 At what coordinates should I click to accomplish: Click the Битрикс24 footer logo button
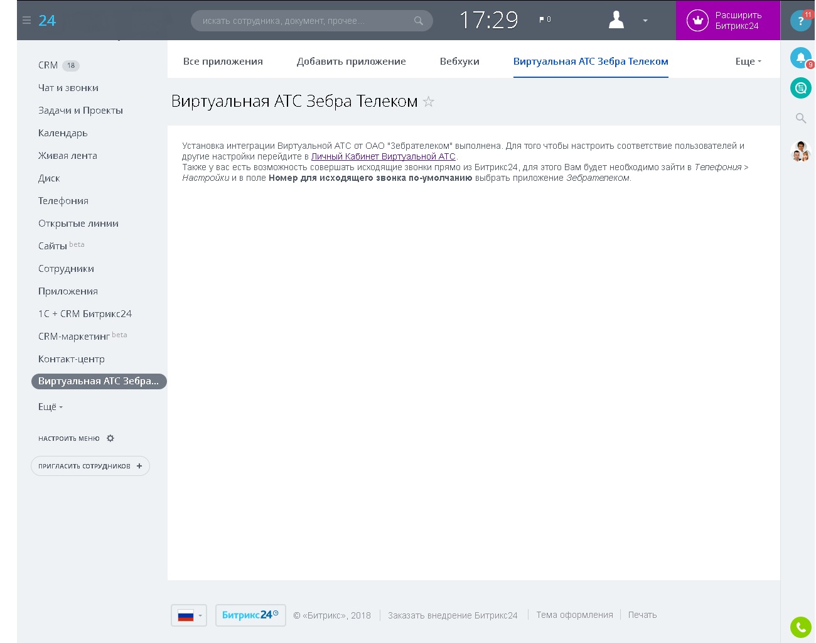pyautogui.click(x=250, y=615)
